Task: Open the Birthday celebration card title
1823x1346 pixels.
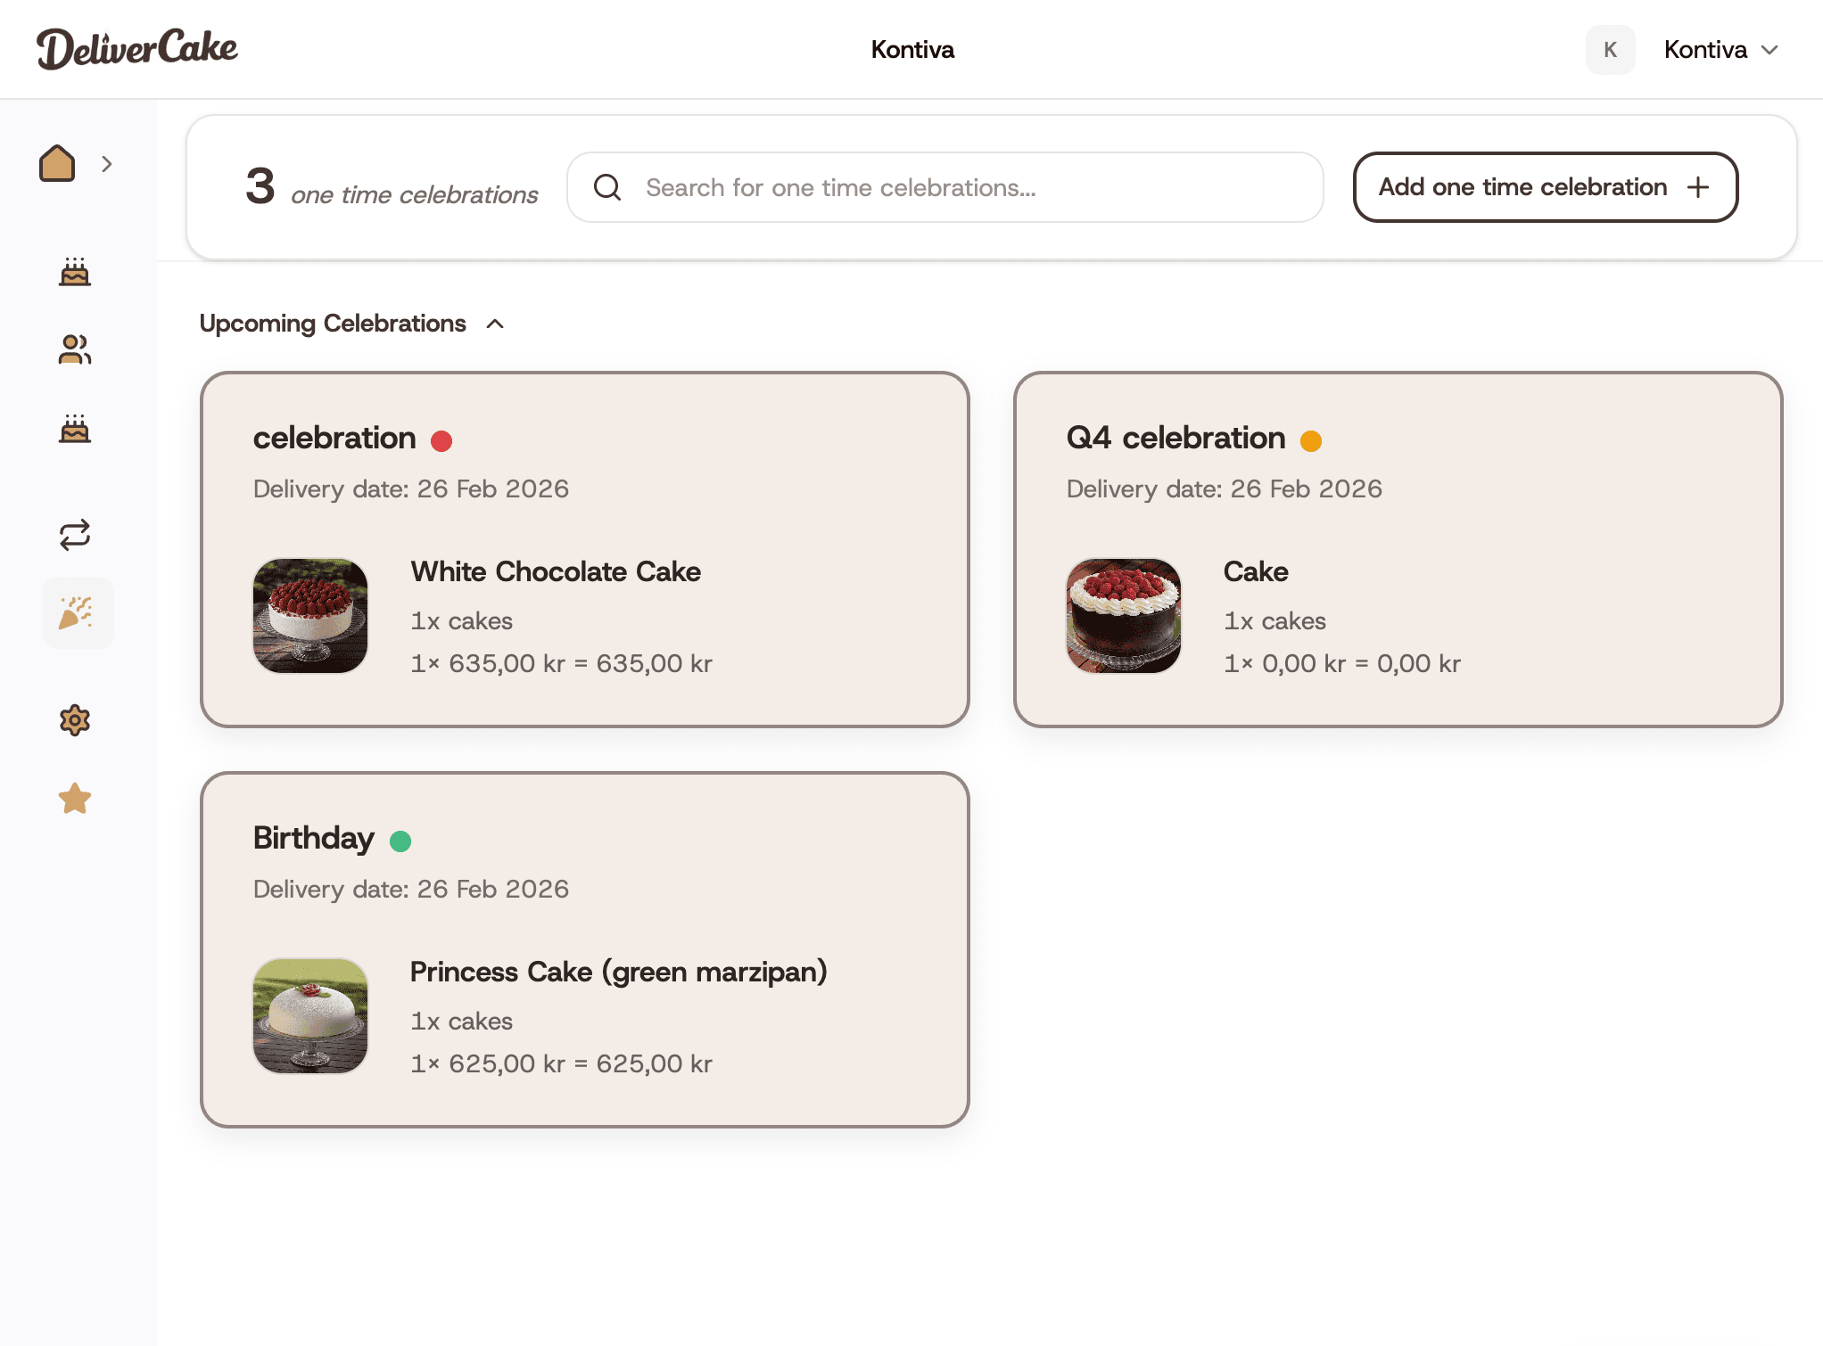Action: pyautogui.click(x=314, y=838)
